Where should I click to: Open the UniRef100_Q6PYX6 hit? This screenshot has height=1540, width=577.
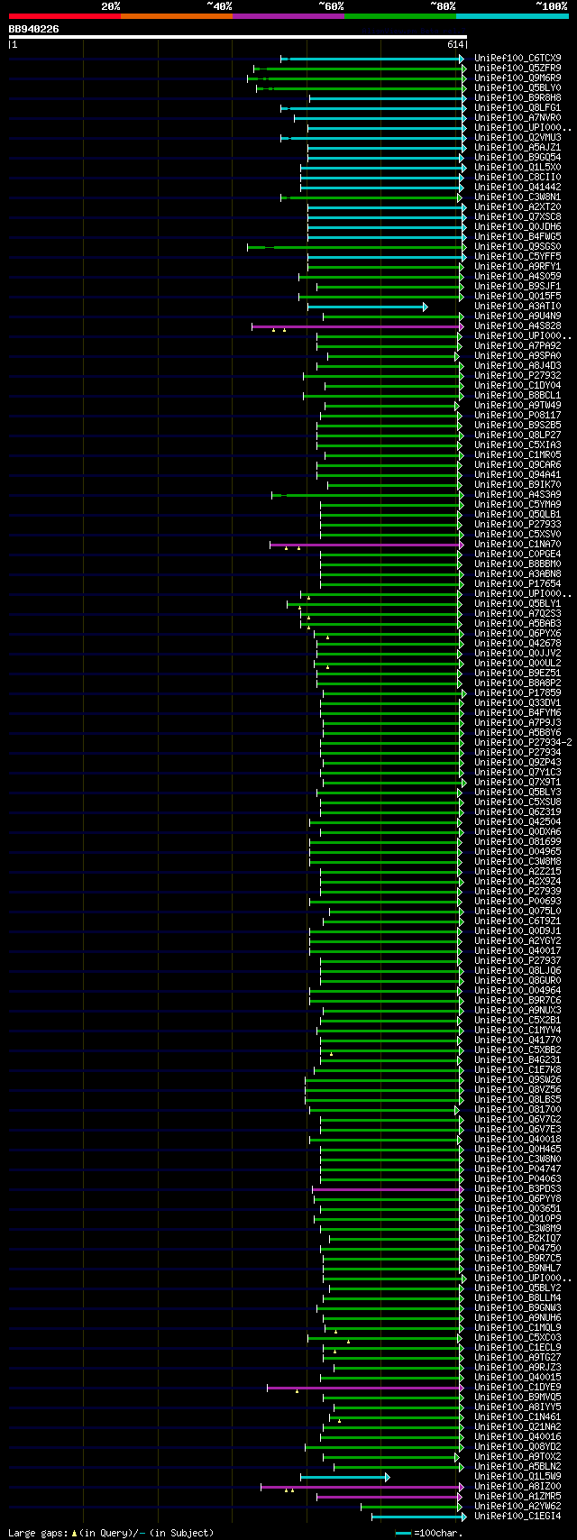(x=517, y=634)
